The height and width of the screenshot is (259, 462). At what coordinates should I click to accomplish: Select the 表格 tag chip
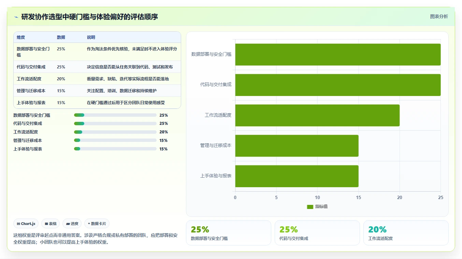click(50, 224)
